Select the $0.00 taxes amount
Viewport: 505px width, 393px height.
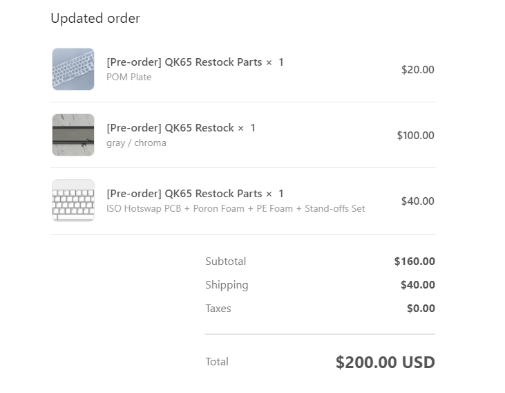pos(421,309)
